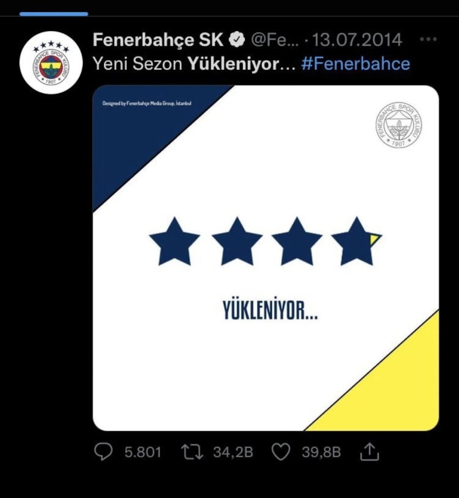459x498 pixels.
Task: Click the fourth star with yellow corner
Action: [x=356, y=241]
